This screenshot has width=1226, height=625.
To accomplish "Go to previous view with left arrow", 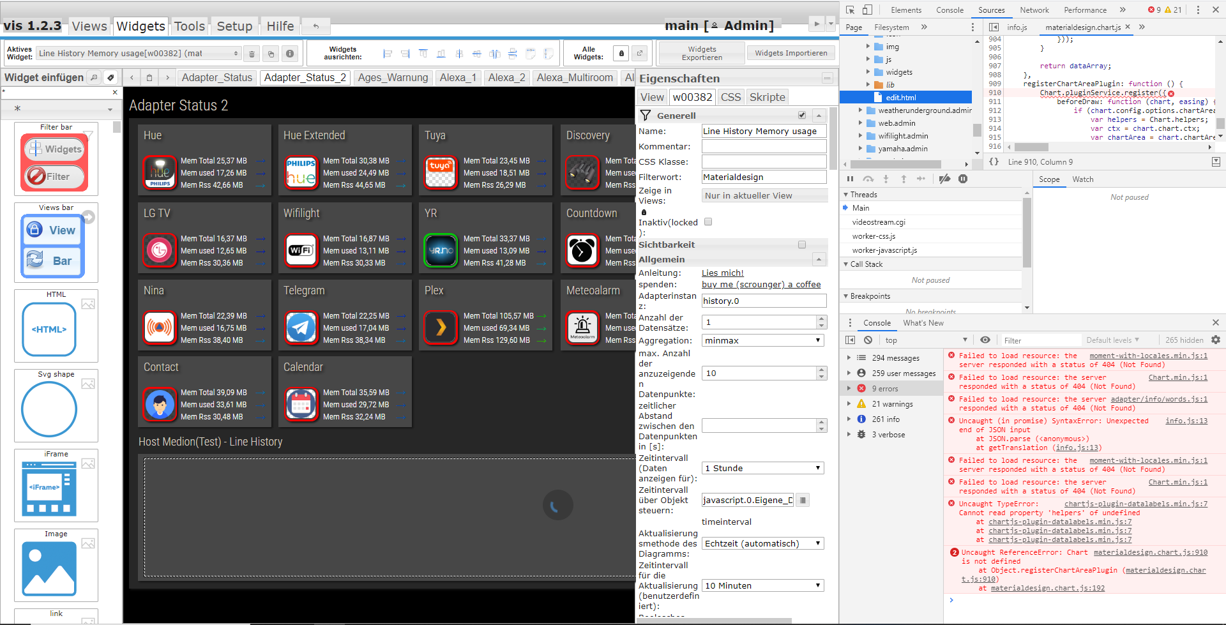I will pos(132,77).
